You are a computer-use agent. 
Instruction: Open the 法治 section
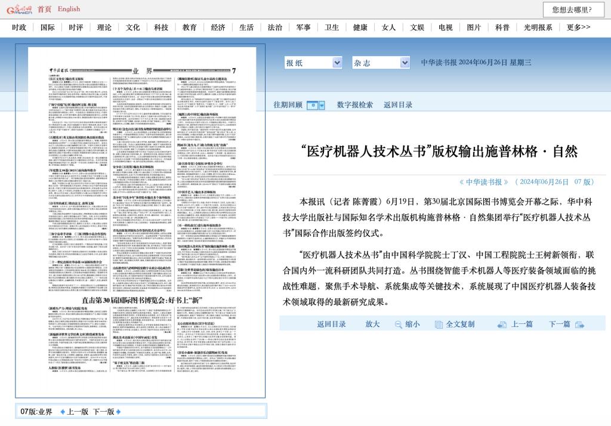tap(274, 27)
